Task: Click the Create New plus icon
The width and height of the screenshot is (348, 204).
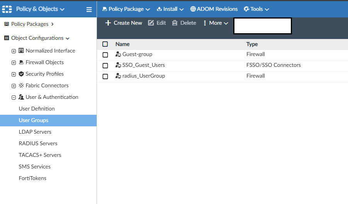Action: (x=108, y=23)
